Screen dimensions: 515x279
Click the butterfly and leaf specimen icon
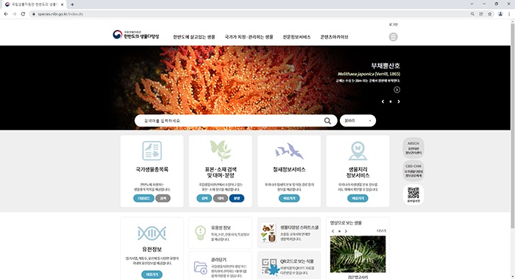(221, 150)
